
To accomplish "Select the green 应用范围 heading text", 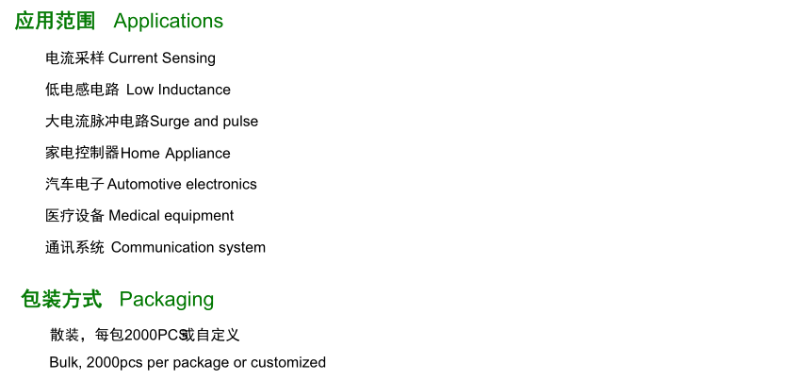I will pos(55,21).
